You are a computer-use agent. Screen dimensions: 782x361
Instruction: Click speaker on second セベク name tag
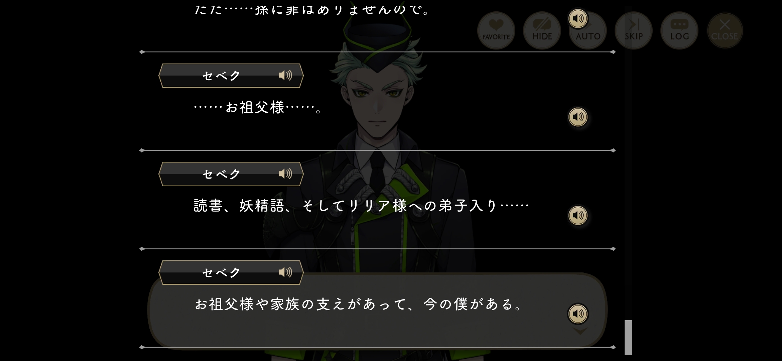[285, 173]
